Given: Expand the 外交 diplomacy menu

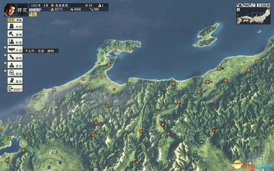Looking at the screenshot, I should [15, 50].
